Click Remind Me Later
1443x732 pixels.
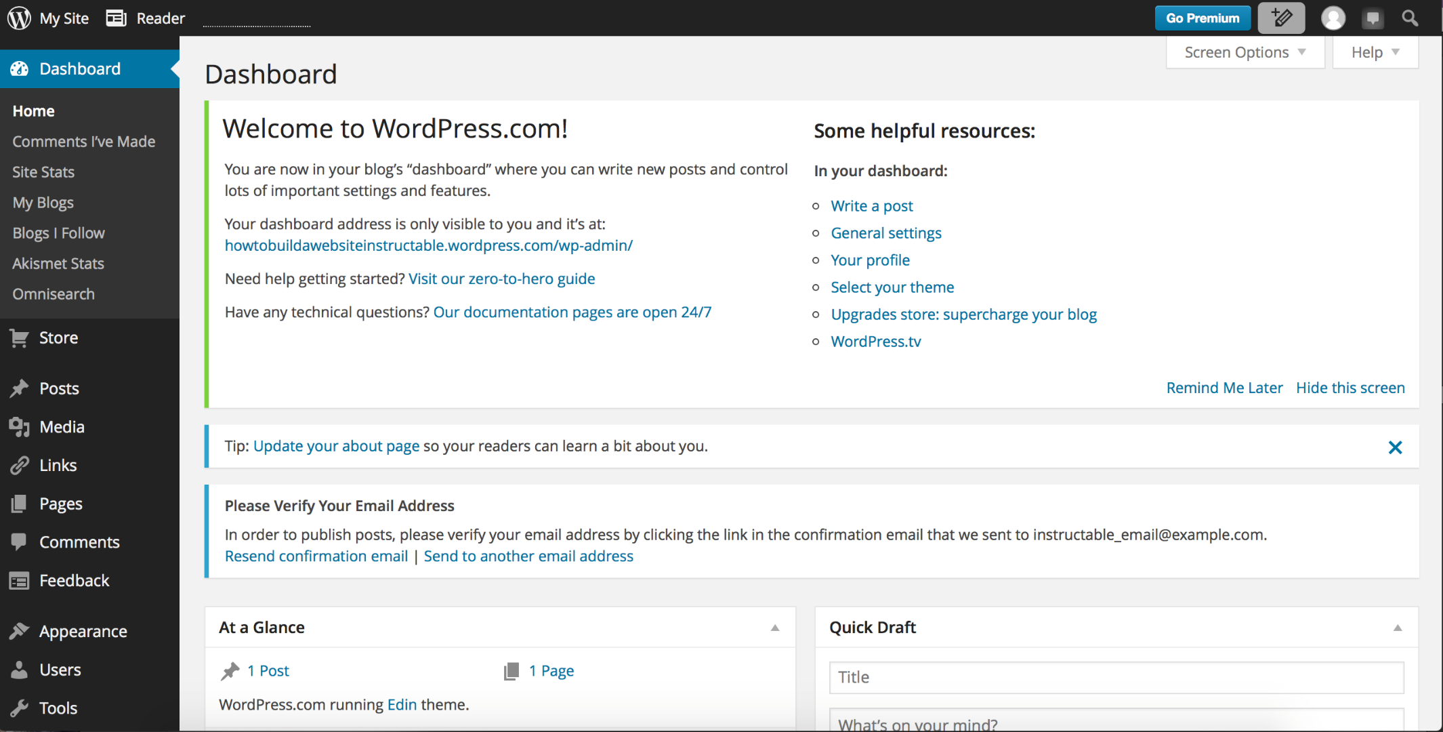1224,388
